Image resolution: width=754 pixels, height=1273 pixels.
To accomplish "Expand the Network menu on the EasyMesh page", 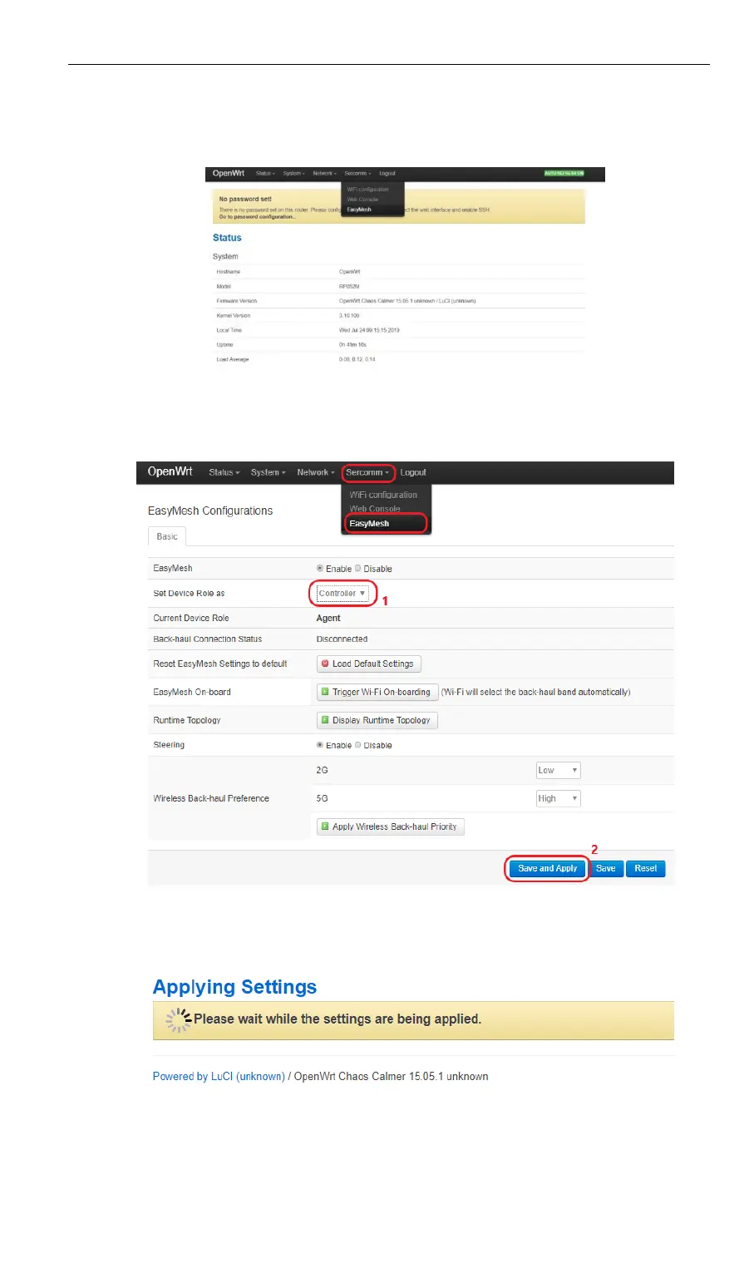I will [x=315, y=472].
